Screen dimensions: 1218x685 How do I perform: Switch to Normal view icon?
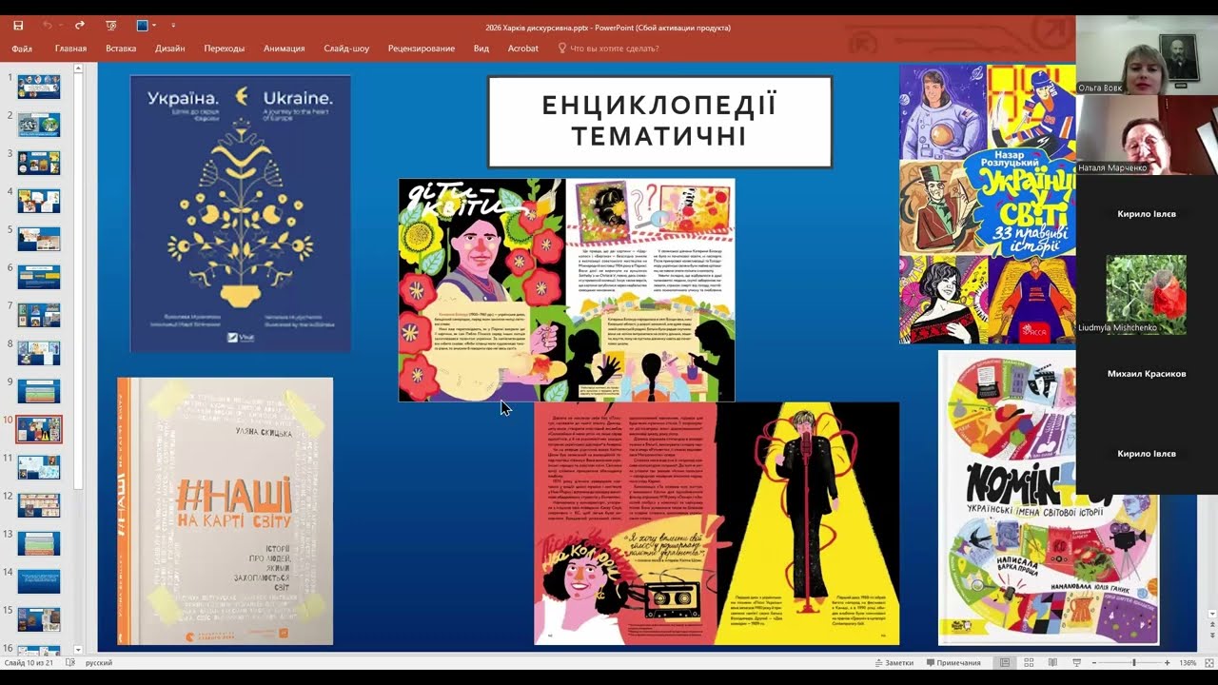tap(1005, 663)
